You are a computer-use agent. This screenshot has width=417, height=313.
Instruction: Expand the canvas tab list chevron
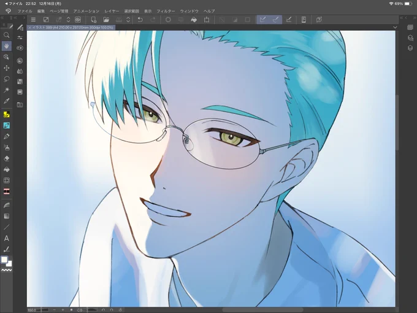point(395,28)
